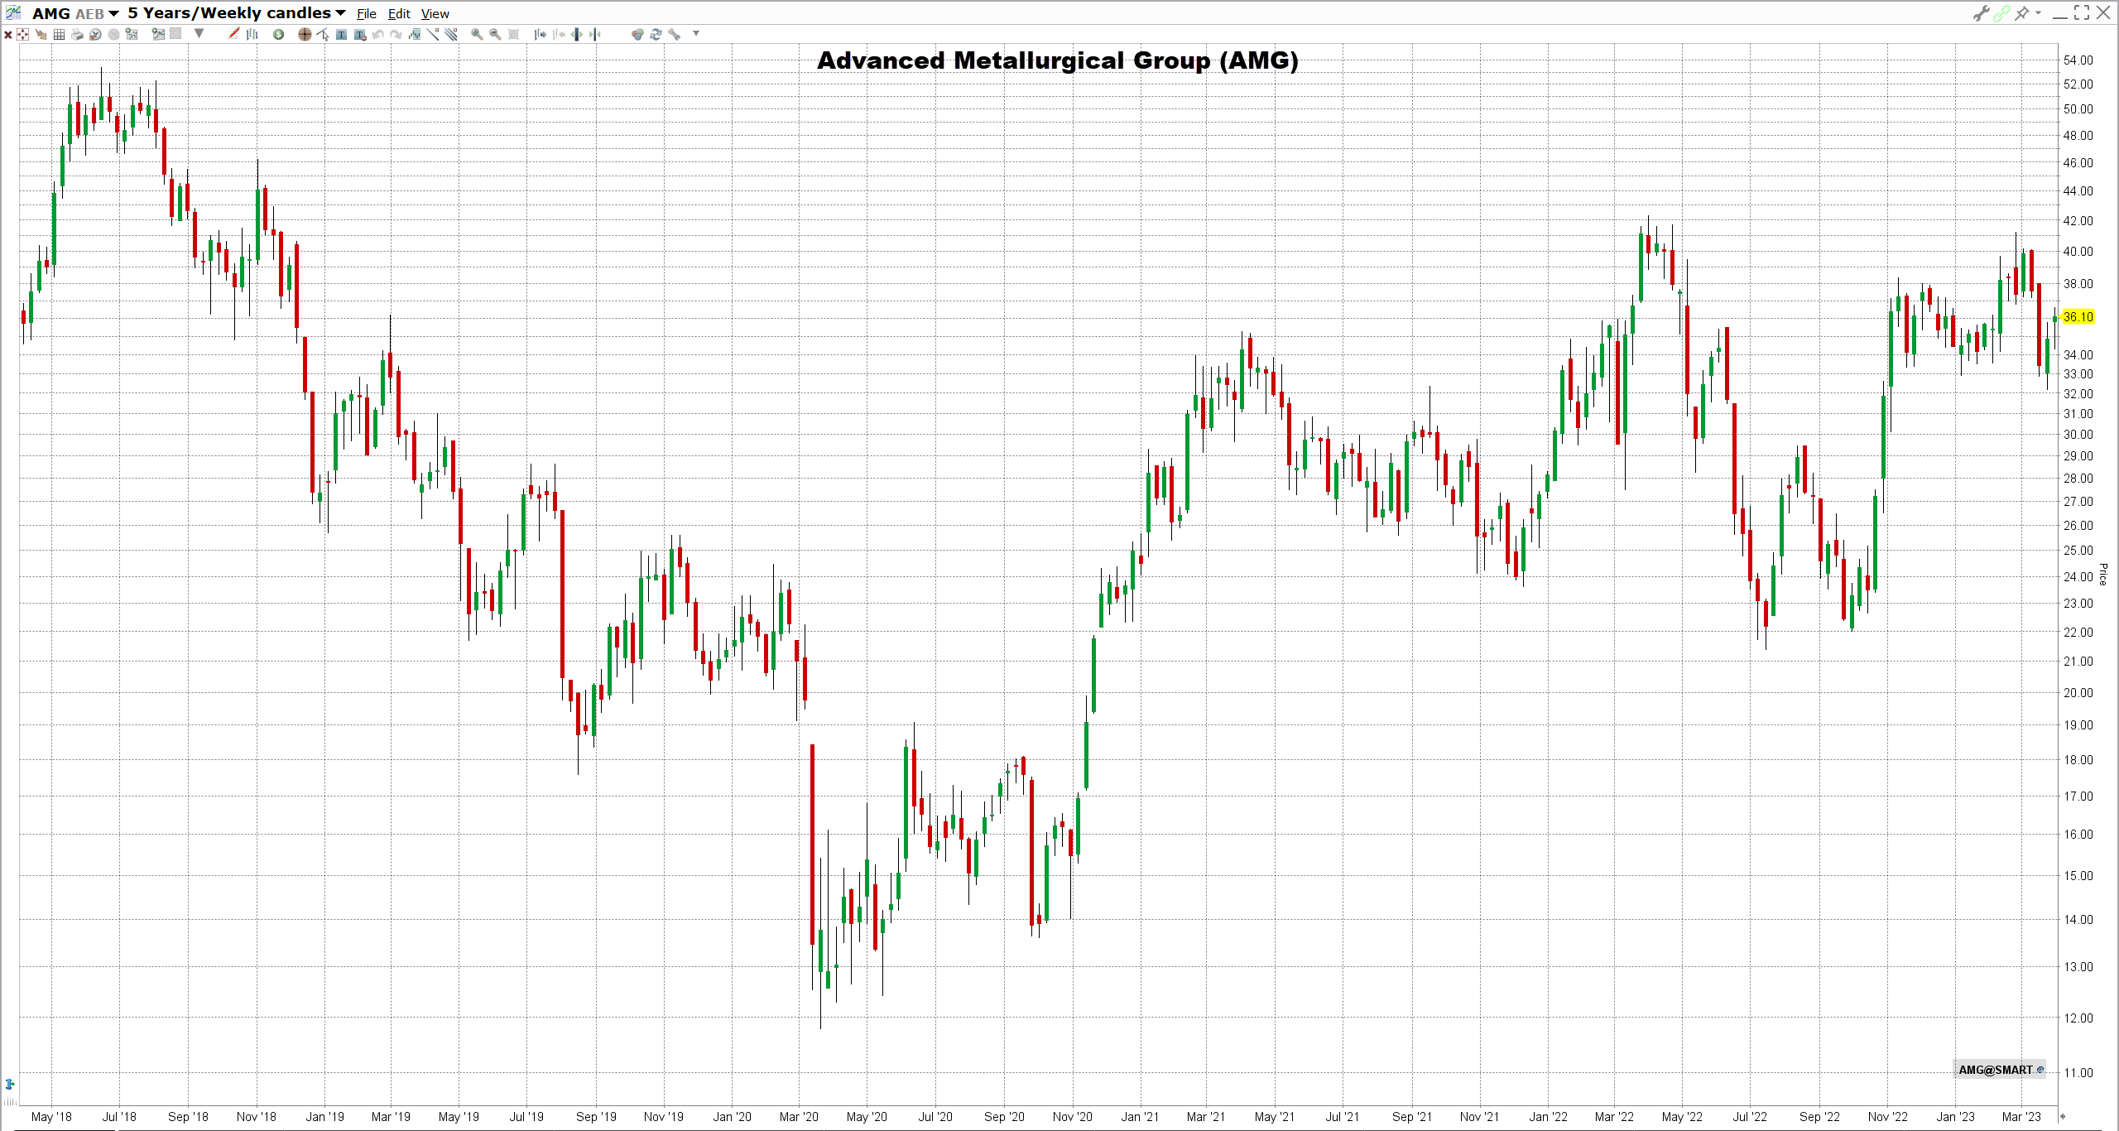Click the colored spheres icon in toolbar

[637, 34]
